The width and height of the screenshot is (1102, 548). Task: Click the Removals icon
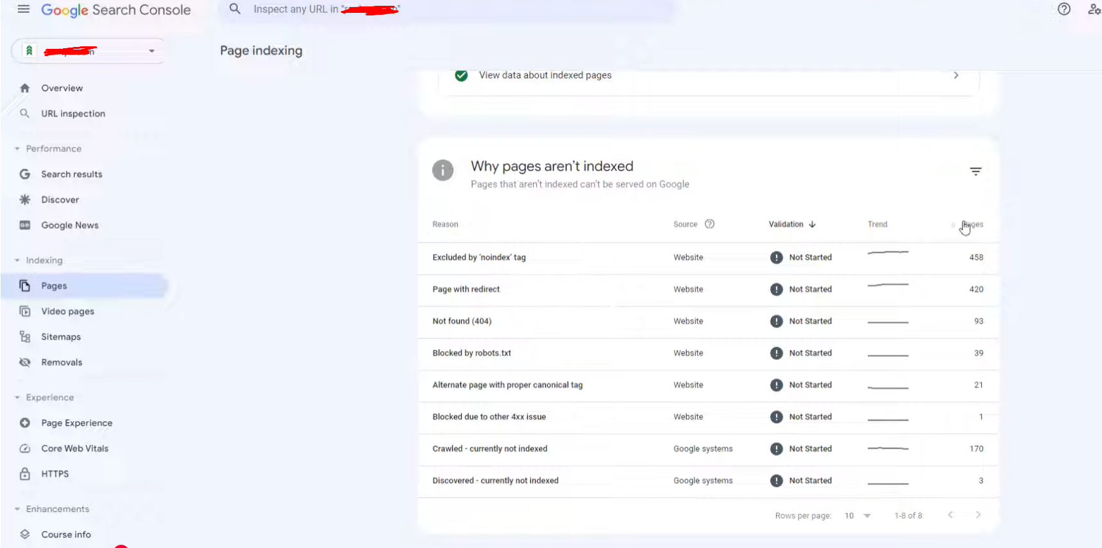[25, 362]
